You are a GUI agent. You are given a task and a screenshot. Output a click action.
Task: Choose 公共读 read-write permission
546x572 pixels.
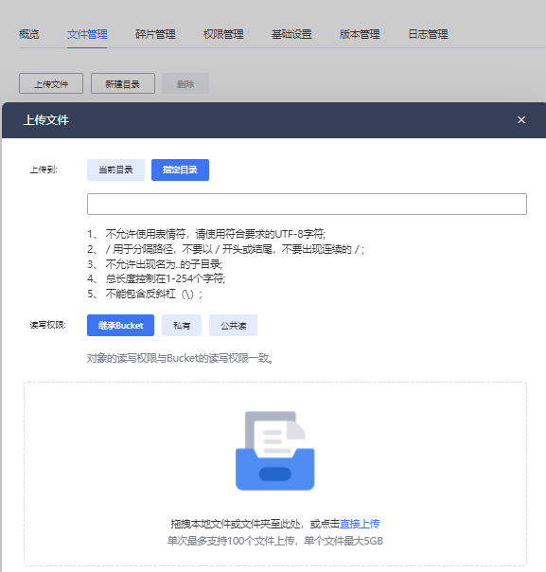[x=234, y=325]
